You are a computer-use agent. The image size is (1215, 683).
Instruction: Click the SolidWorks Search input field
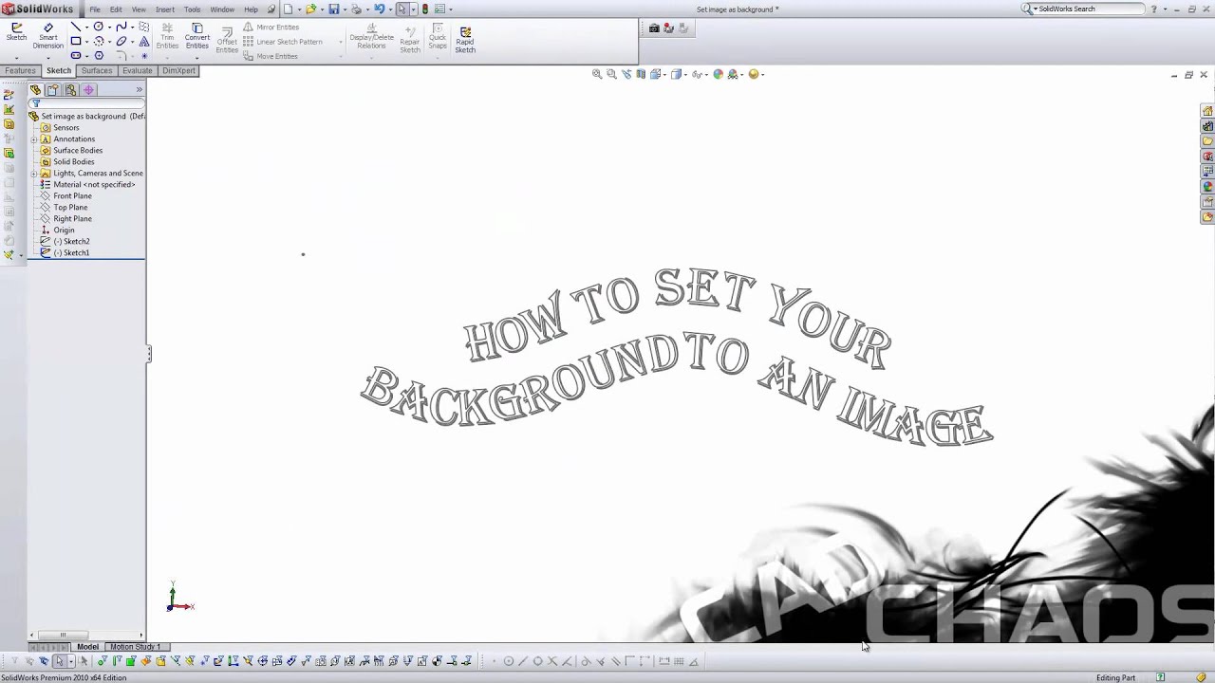click(1090, 9)
